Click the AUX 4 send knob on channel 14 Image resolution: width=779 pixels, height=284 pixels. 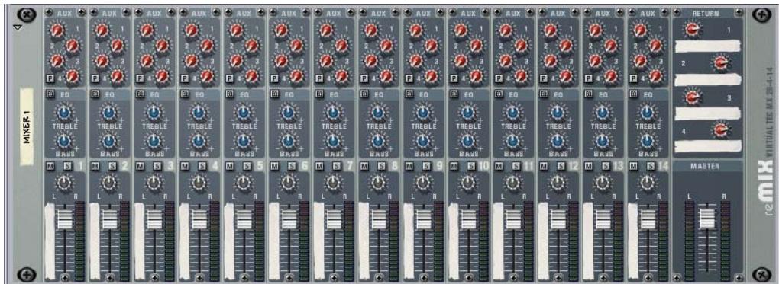pyautogui.click(x=657, y=76)
